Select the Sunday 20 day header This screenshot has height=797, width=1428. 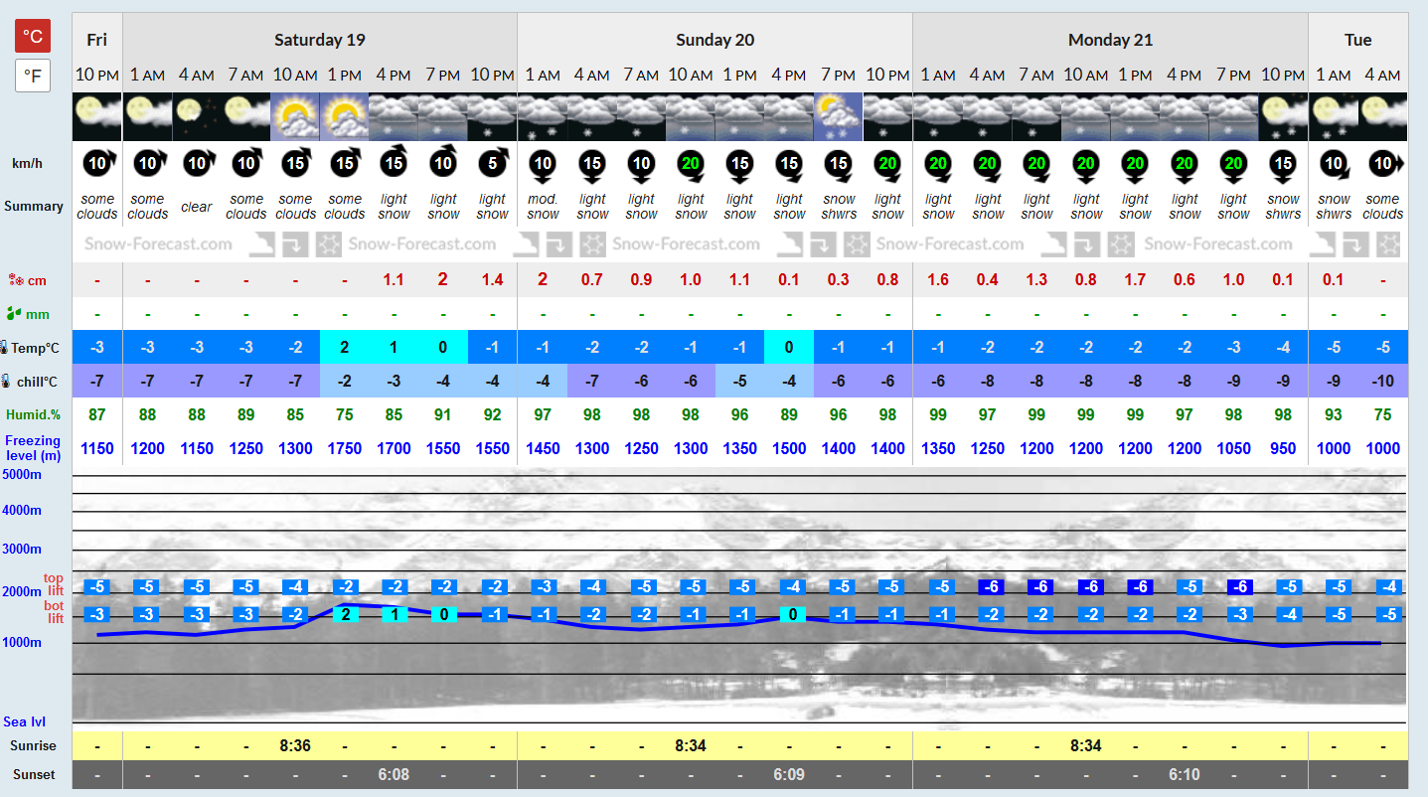click(714, 40)
